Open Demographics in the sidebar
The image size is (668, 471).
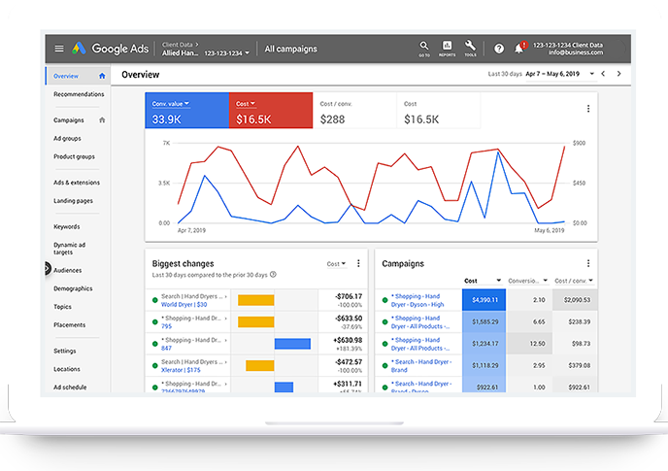(x=73, y=288)
